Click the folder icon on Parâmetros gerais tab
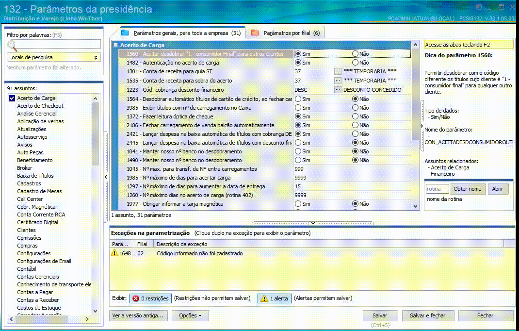This screenshot has height=331, width=519. click(x=125, y=33)
